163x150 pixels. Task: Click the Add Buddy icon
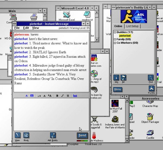[x=53, y=135]
